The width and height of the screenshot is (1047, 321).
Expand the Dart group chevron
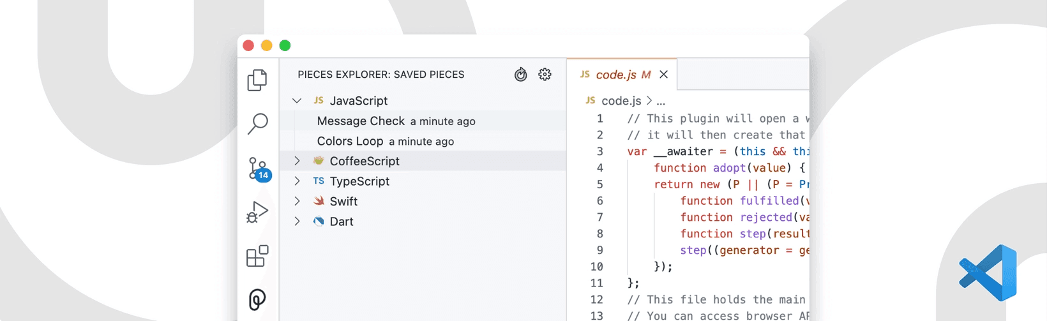coord(297,221)
